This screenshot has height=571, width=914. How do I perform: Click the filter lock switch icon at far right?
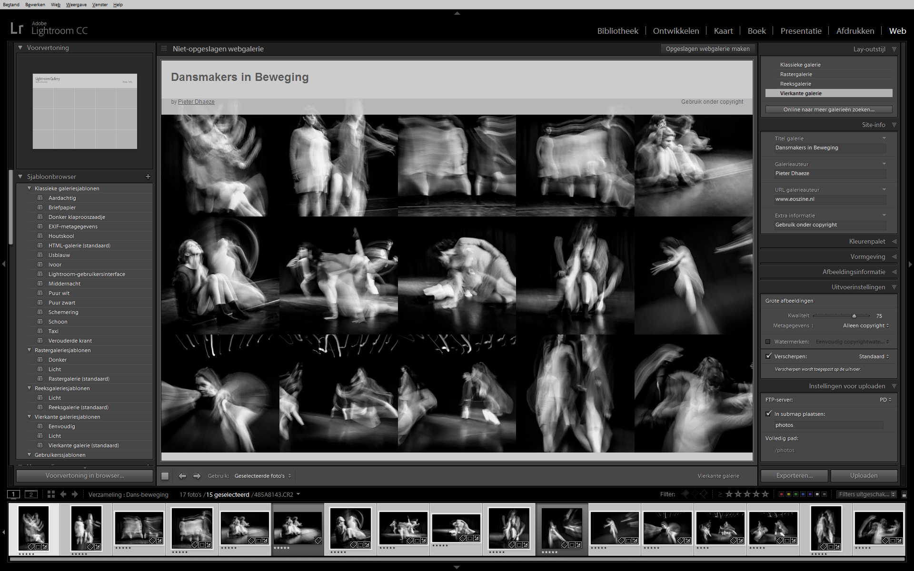click(904, 495)
